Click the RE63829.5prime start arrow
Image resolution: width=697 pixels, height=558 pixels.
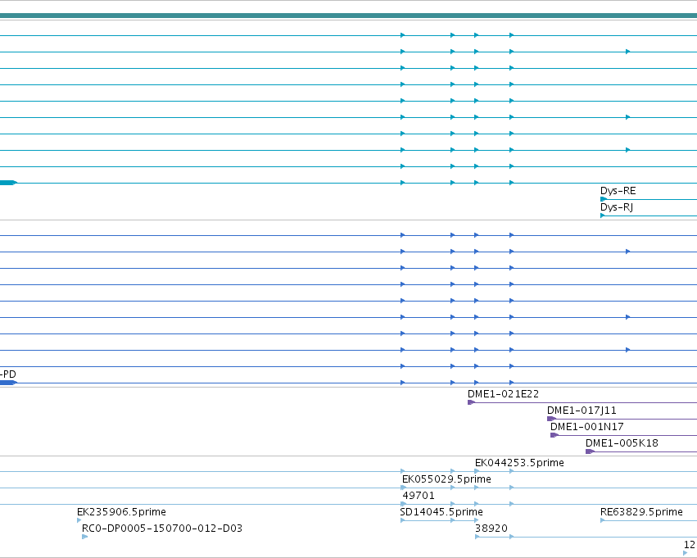603,520
